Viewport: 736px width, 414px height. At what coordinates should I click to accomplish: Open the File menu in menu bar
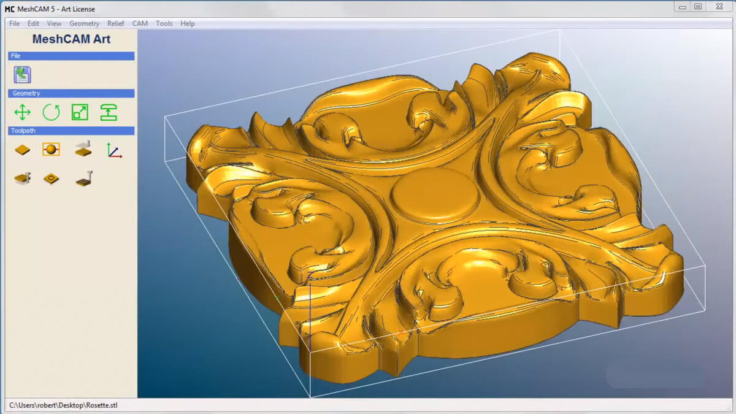(x=14, y=23)
